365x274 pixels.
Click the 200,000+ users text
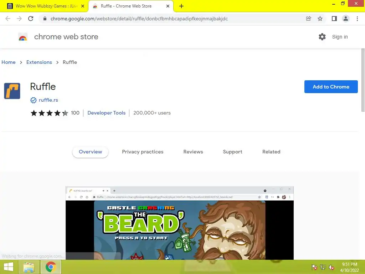(152, 113)
